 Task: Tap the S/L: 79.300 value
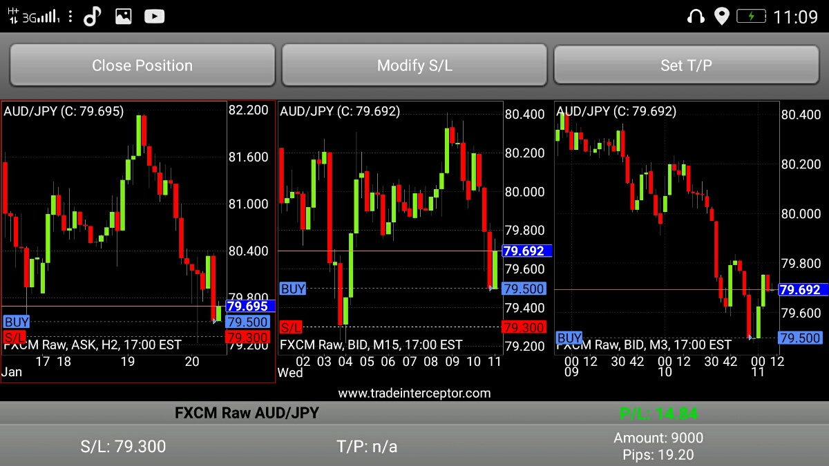pyautogui.click(x=123, y=447)
